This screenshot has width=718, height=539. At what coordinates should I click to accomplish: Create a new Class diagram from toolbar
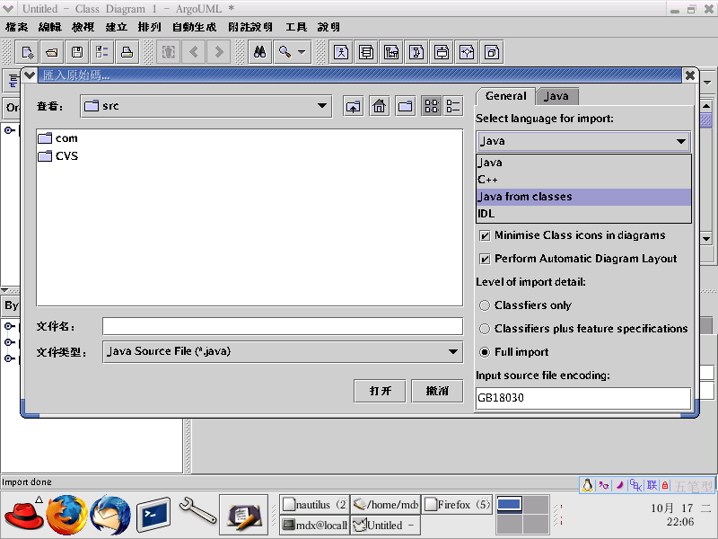(x=366, y=52)
